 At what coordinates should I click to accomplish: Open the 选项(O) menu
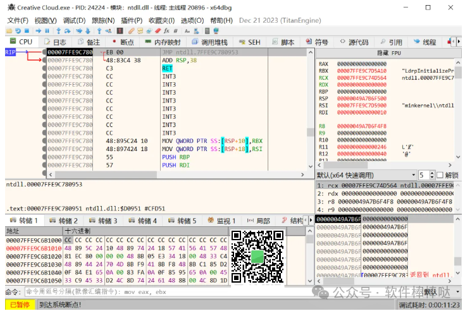pos(192,20)
